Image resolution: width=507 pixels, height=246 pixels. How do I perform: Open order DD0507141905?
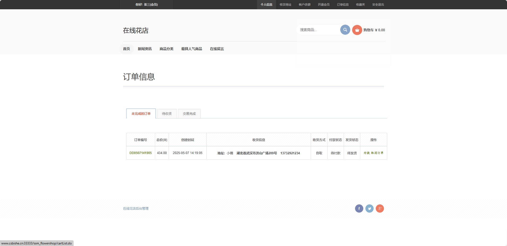[141, 153]
